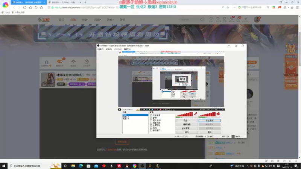Open Windows notification center icon
The image size is (301, 169).
tap(296, 166)
